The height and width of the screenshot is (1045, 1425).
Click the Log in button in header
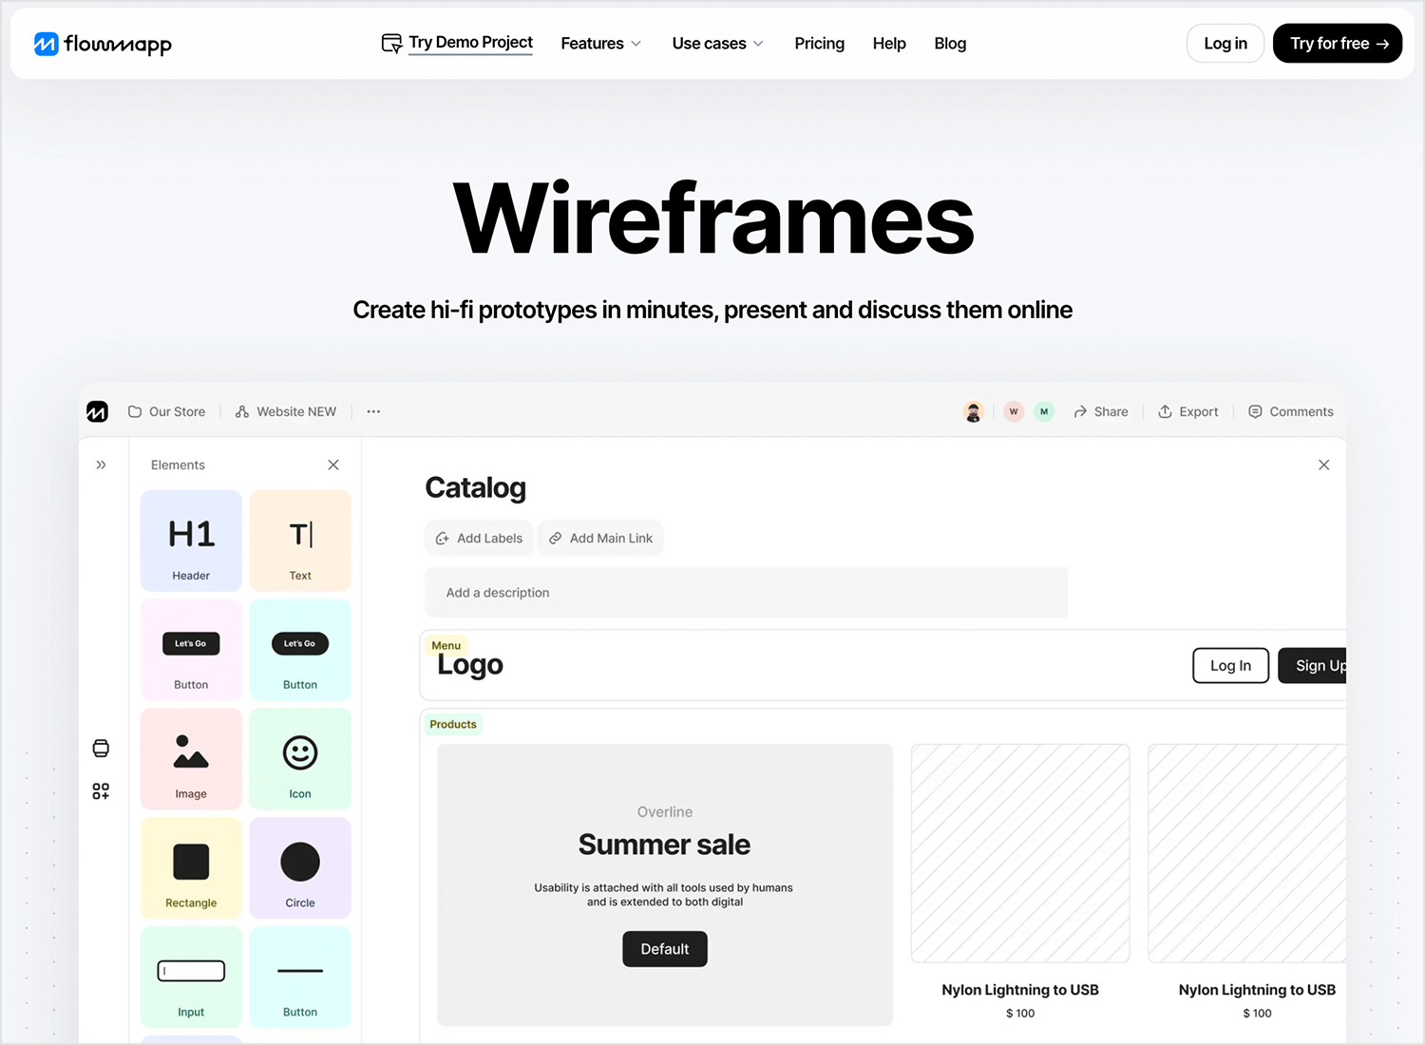(x=1225, y=44)
